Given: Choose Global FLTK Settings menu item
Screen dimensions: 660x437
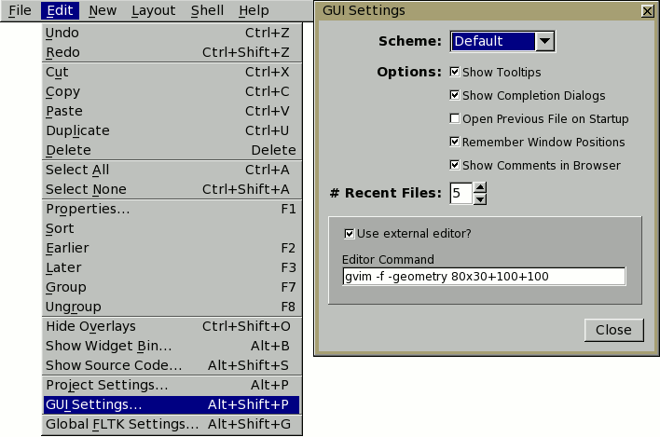Looking at the screenshot, I should (122, 424).
